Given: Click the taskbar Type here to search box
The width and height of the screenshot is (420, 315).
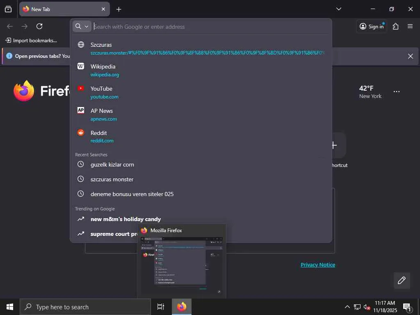Looking at the screenshot, I should click(85, 307).
